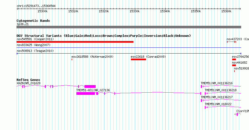Click the nsv441682 label
This screenshot has height=130, width=249.
click(x=240, y=62)
